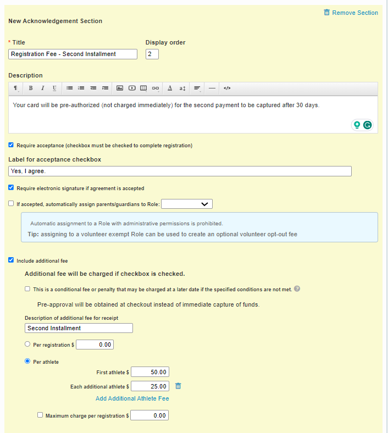
Task: Insert a horizontal rule line
Action: [212, 88]
